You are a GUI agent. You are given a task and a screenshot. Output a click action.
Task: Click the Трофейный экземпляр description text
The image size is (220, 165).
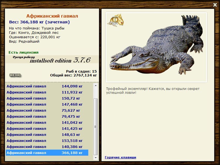click(153, 90)
